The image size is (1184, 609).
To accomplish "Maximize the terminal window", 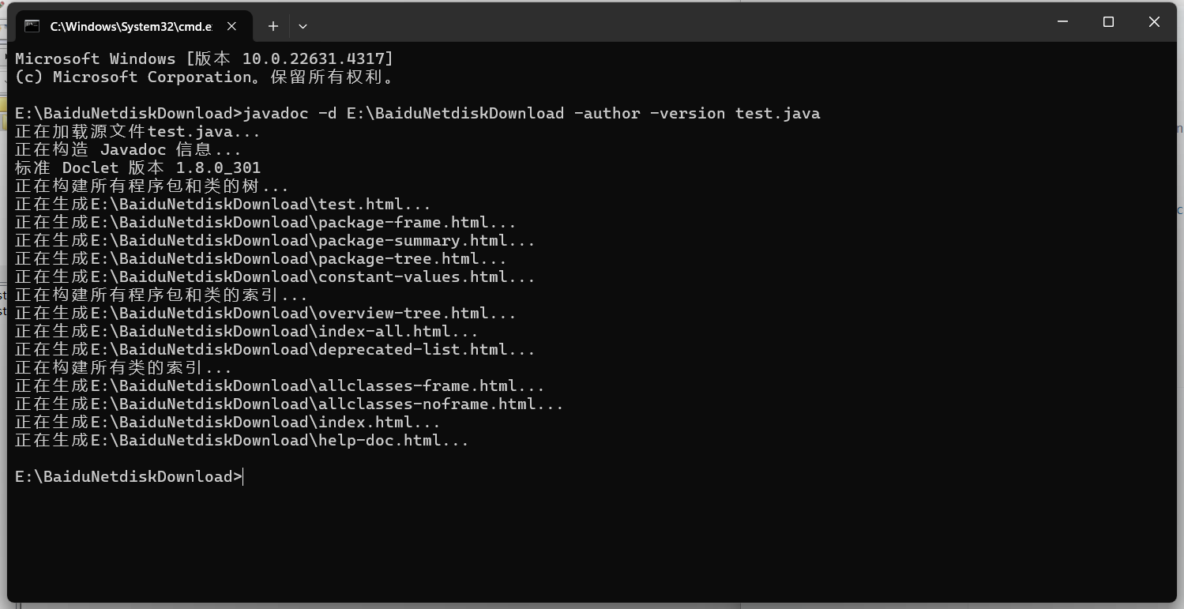I will [x=1108, y=22].
